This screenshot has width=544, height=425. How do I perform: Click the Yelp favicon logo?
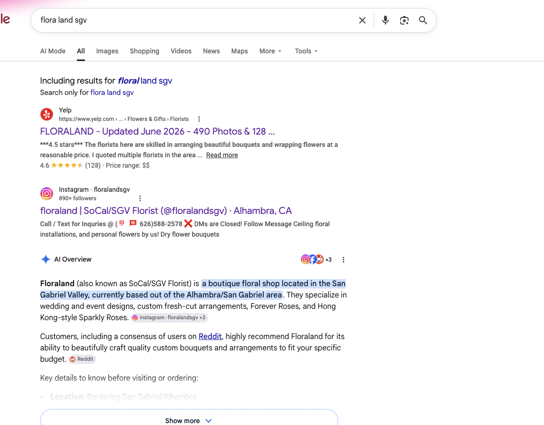[47, 114]
